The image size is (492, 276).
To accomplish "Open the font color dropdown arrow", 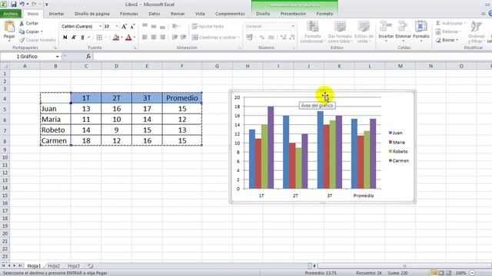I will [135, 38].
